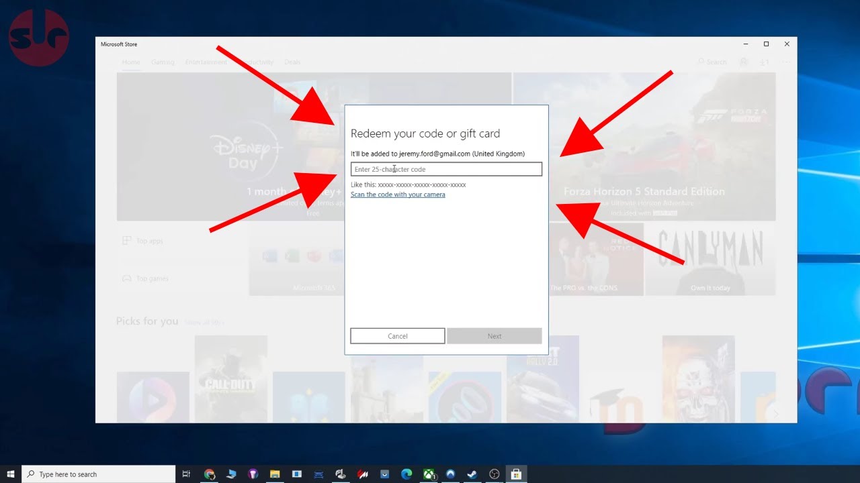The height and width of the screenshot is (483, 860).
Task: Select Top games in the Store
Action: pyautogui.click(x=144, y=278)
